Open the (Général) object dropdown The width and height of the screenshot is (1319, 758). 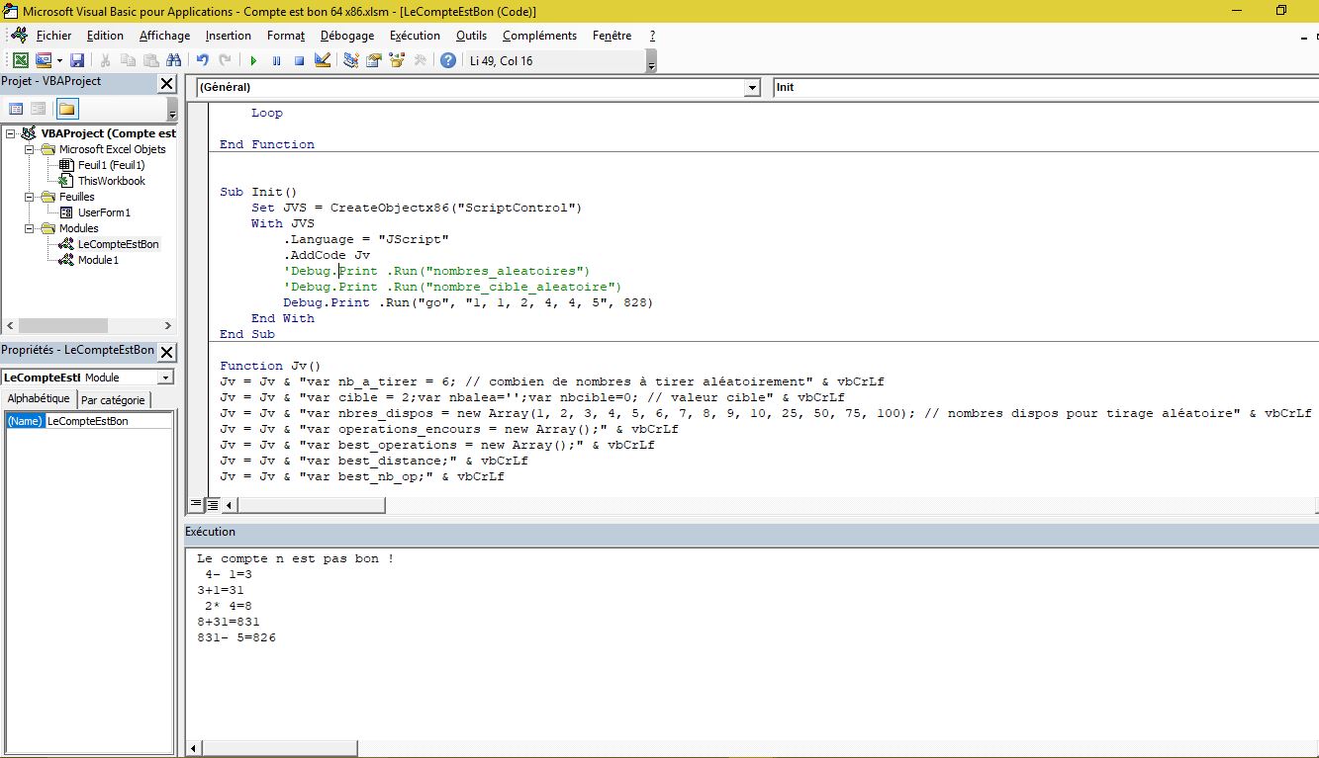coord(750,87)
